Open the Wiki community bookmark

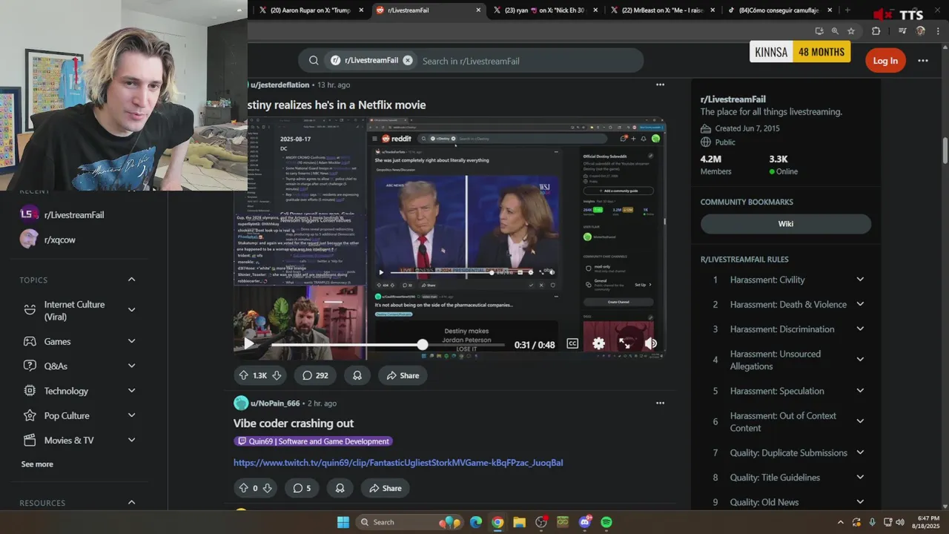(x=786, y=224)
